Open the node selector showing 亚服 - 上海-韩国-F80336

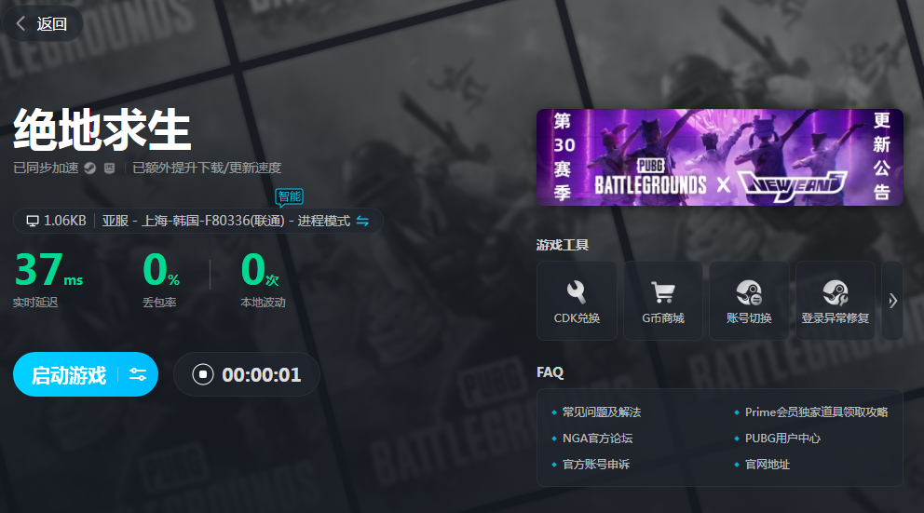point(198,221)
